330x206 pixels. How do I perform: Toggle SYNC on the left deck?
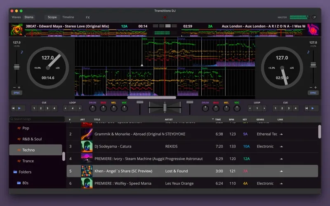tap(16, 93)
